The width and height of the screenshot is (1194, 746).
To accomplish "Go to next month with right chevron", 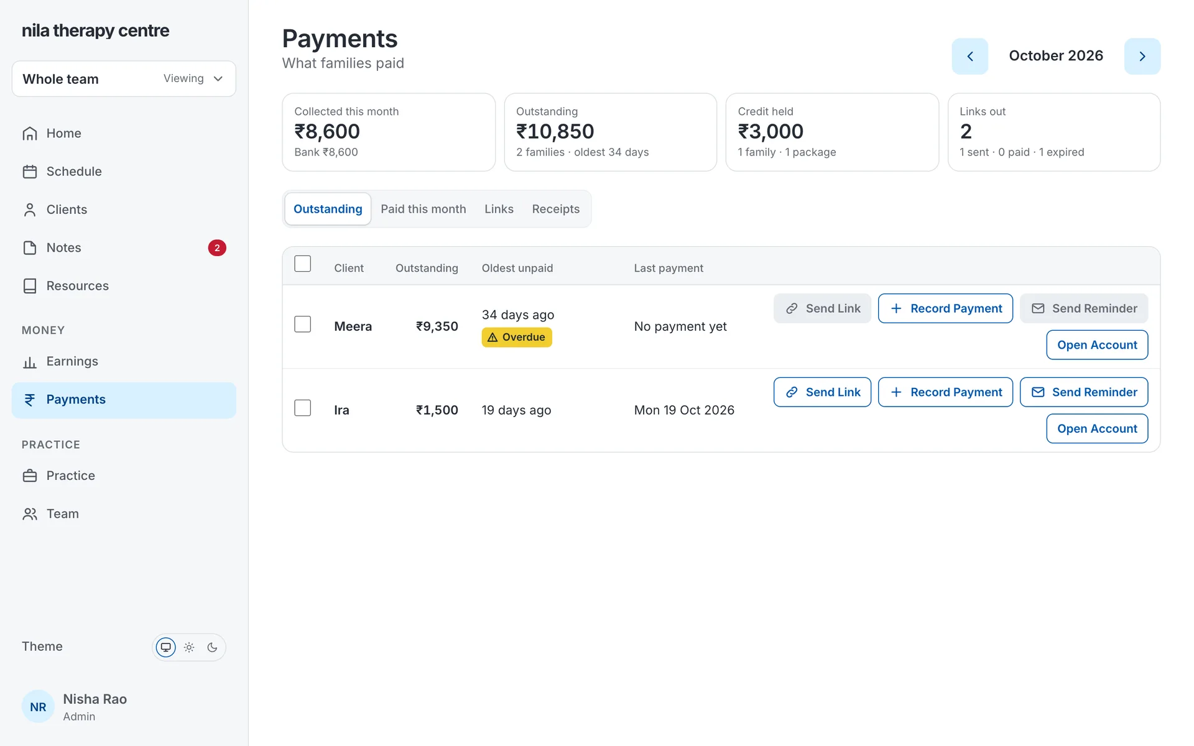I will point(1142,57).
